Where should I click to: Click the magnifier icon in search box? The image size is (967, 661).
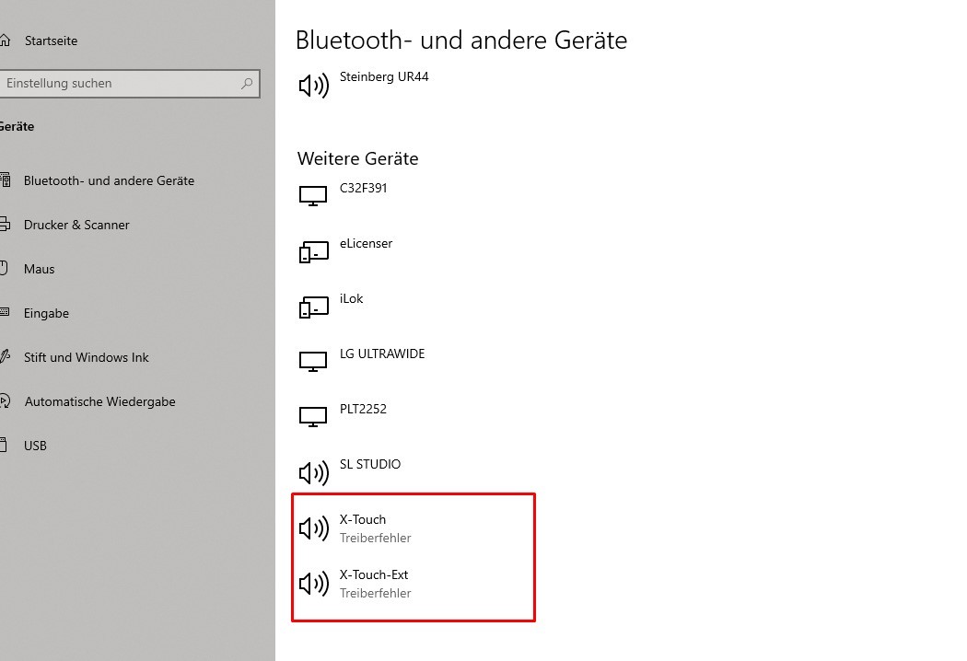point(247,83)
